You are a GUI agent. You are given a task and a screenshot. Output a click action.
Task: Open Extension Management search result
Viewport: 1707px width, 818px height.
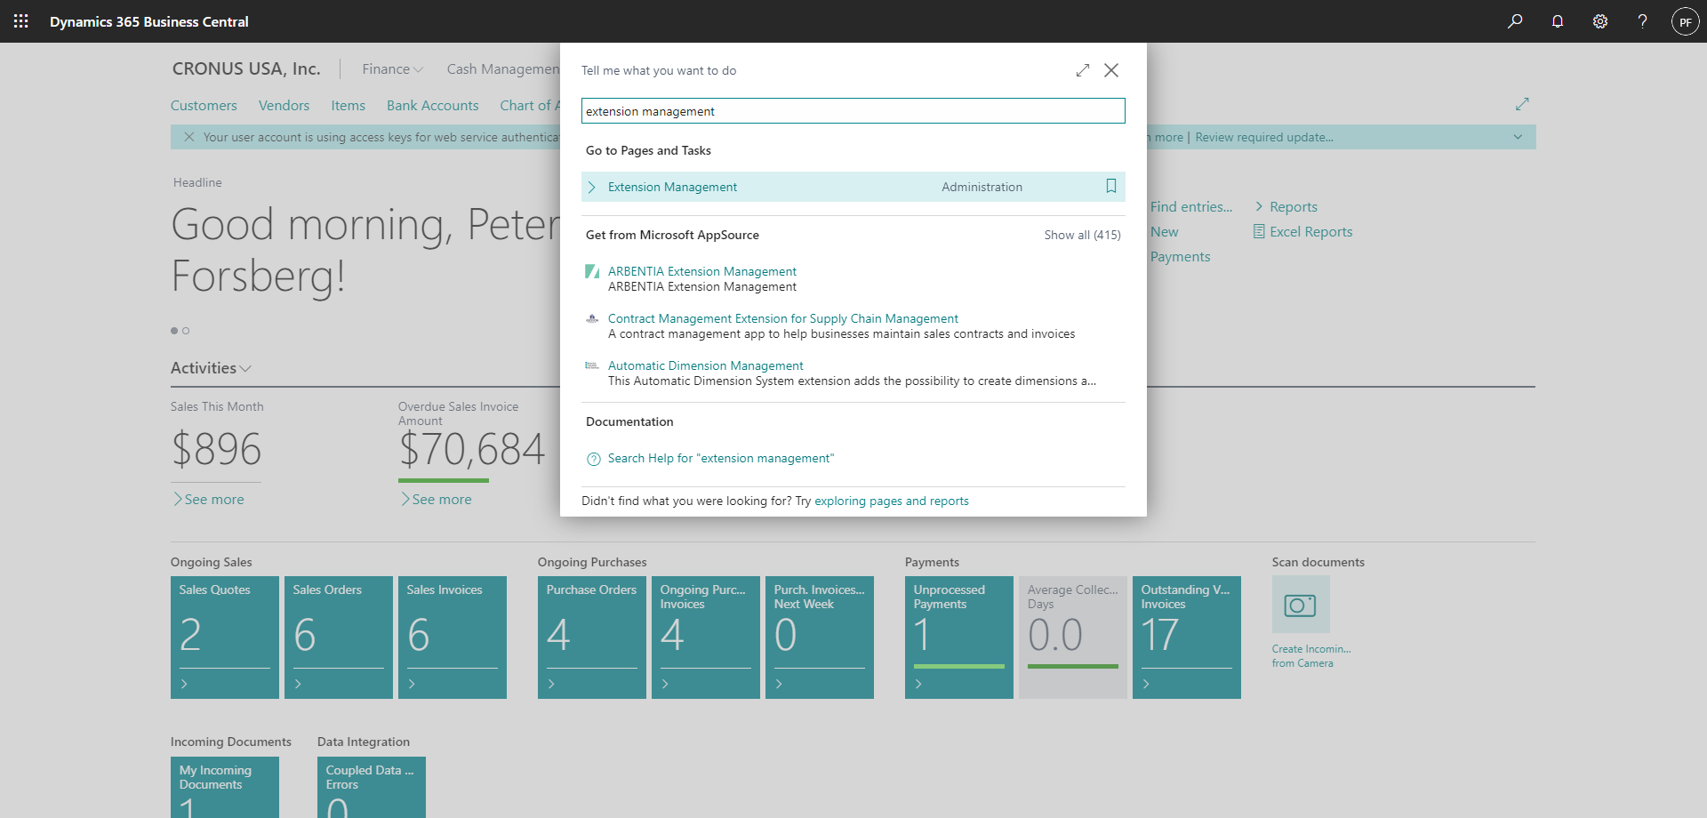point(672,187)
